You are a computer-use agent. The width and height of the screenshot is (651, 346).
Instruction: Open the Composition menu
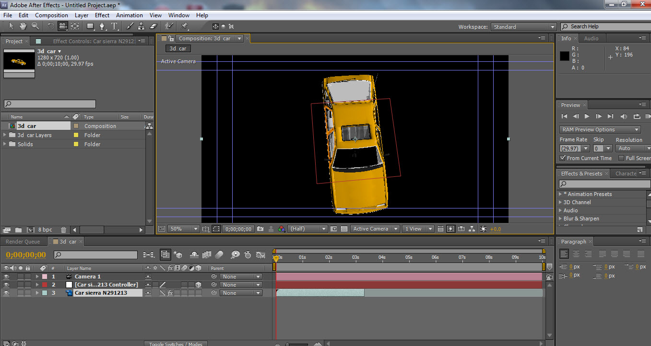point(51,15)
